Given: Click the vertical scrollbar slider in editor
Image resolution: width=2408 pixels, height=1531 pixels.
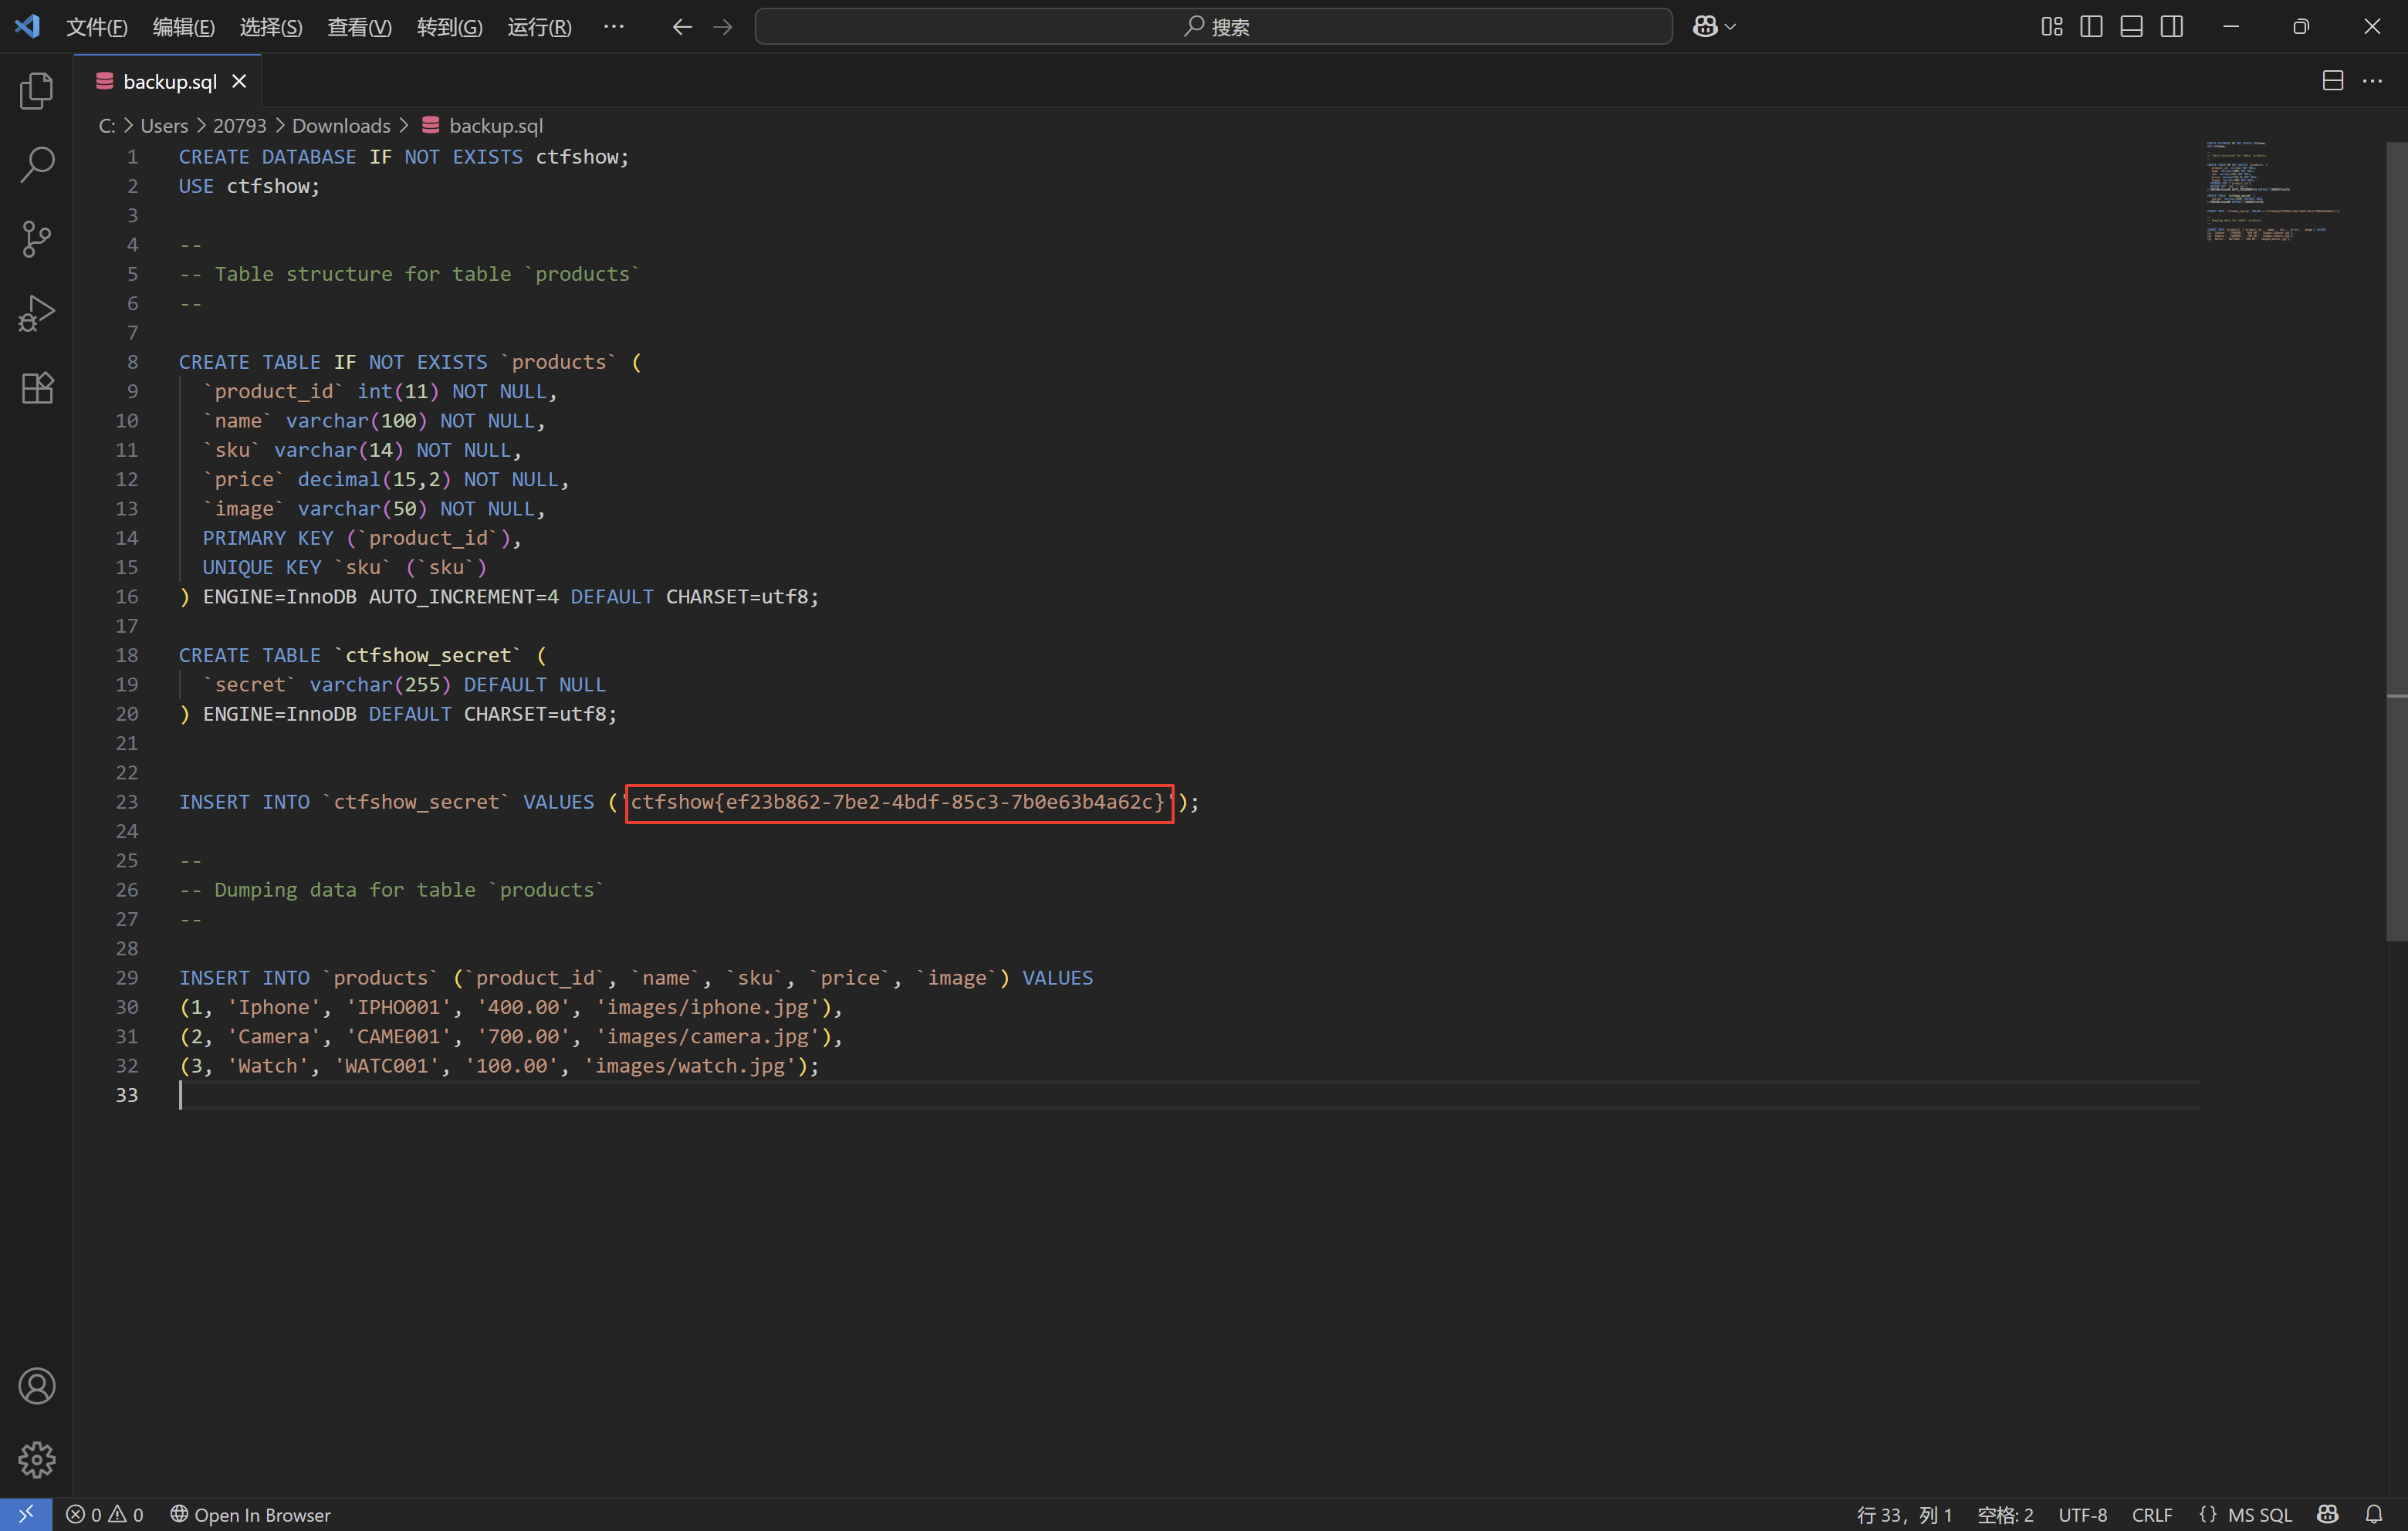Looking at the screenshot, I should pos(2396,540).
